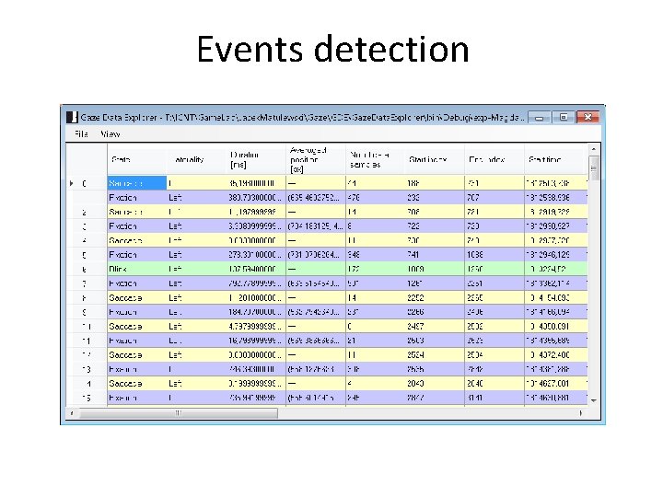Select the Saccade cell in row 10
This screenshot has height=497, width=663.
137,326
